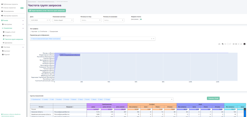Screen dimensions: 247x117
Task: Activate the Lasso Select chart tool
Action: pyautogui.click(x=230, y=44)
